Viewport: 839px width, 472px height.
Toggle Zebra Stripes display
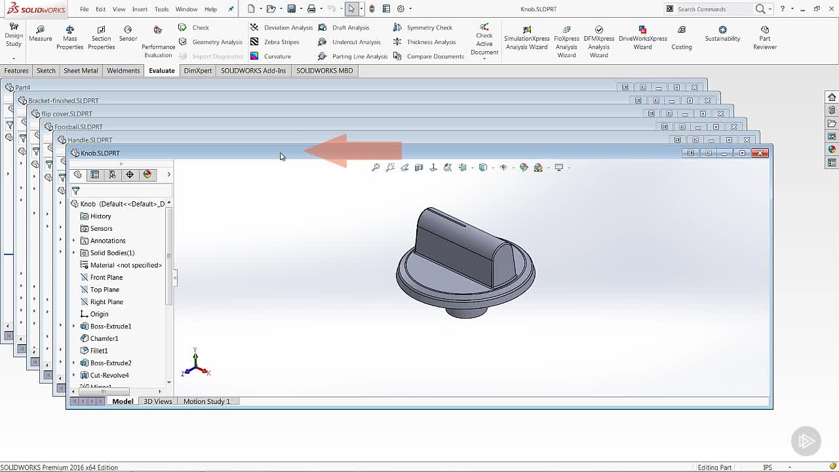274,42
